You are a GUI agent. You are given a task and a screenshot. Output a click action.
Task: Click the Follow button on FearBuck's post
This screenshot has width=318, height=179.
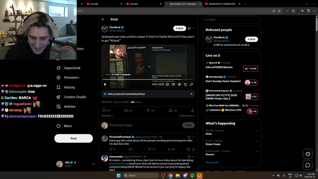(x=179, y=28)
